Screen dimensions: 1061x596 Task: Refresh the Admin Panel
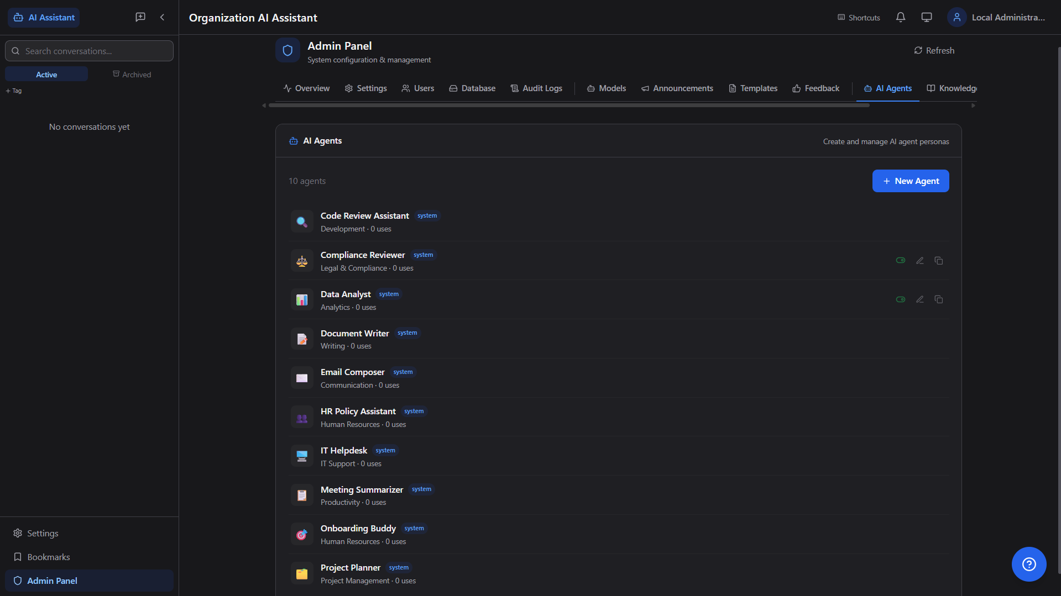pyautogui.click(x=934, y=50)
